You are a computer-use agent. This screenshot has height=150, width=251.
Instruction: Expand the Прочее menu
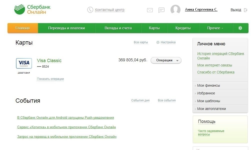tap(215, 28)
